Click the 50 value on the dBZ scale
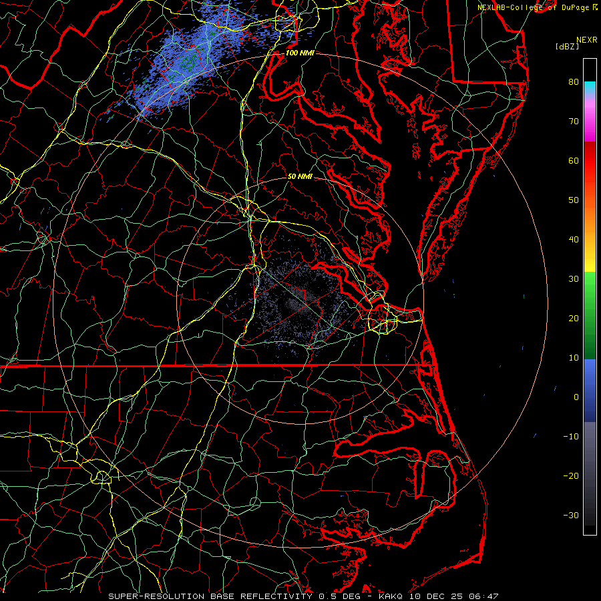The width and height of the screenshot is (601, 601). (574, 200)
